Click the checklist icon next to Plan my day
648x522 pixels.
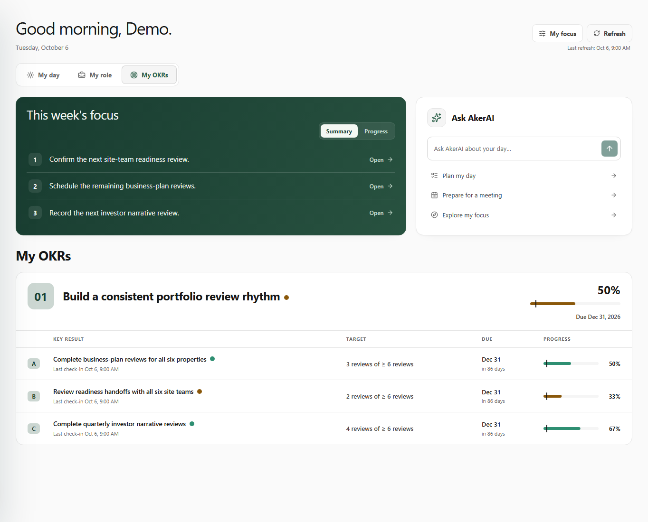pos(434,176)
